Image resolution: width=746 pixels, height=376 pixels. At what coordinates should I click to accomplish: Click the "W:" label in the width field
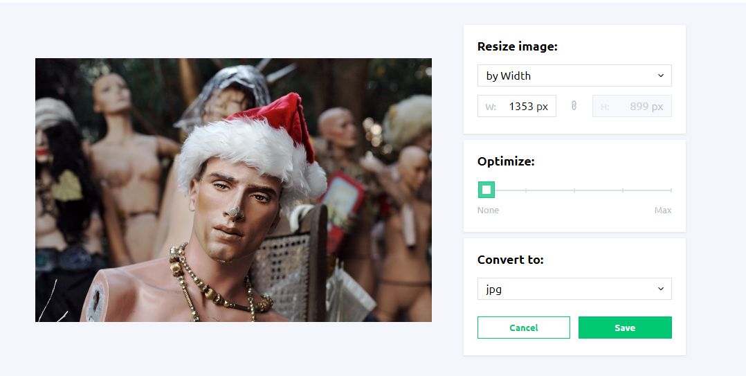pos(491,107)
